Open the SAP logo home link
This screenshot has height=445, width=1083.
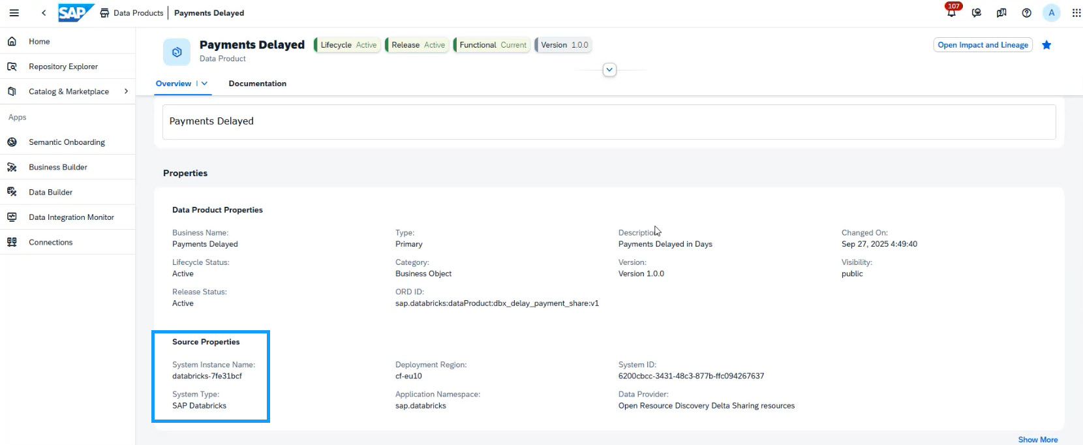(x=76, y=12)
